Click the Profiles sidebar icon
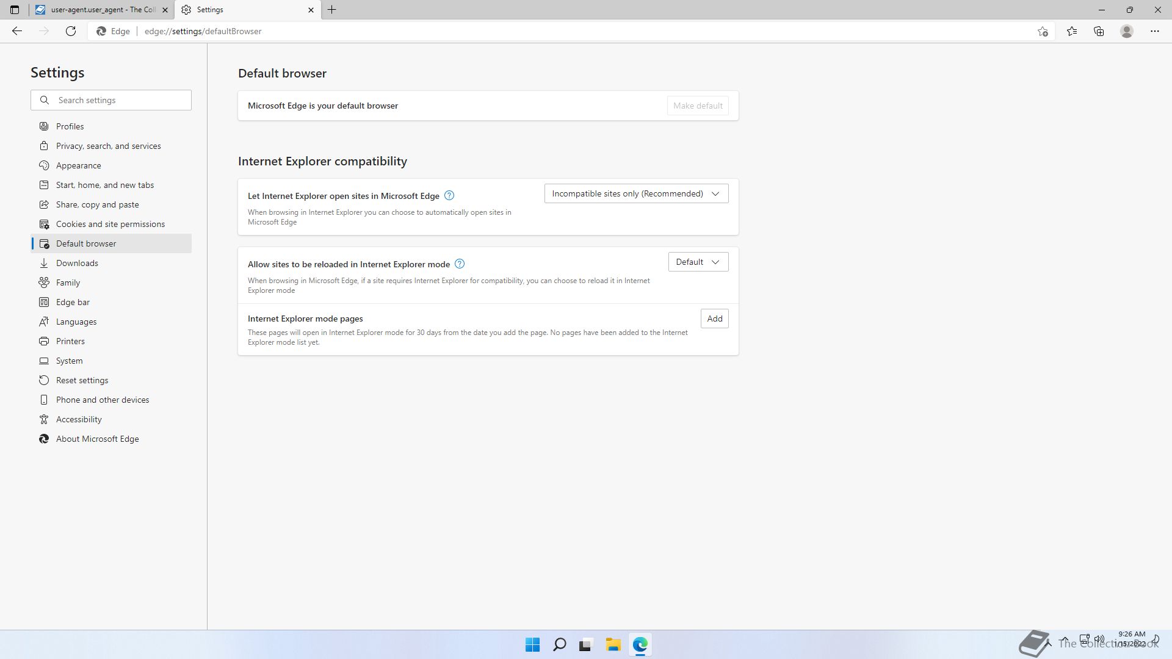1172x659 pixels. point(44,126)
